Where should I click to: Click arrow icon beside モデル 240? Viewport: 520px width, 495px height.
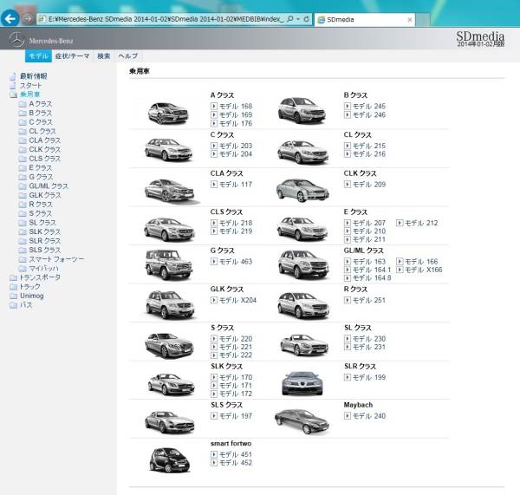(x=348, y=416)
